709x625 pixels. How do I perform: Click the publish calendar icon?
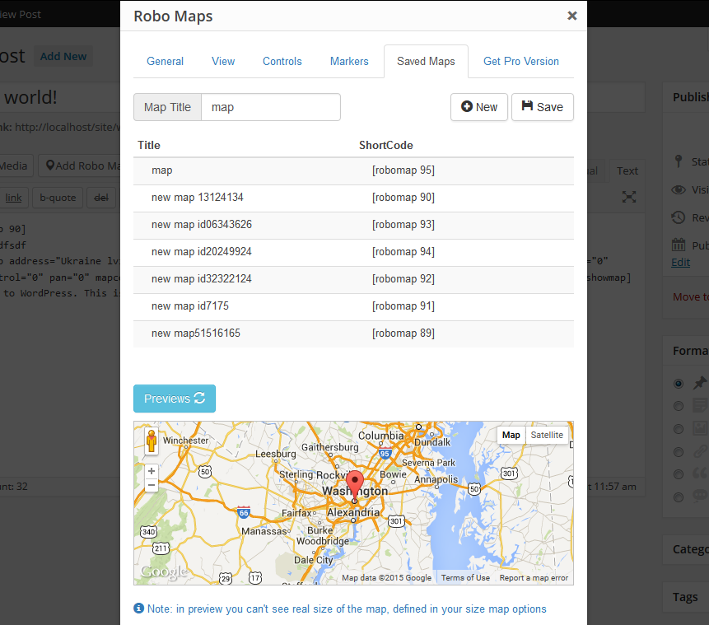tap(679, 245)
